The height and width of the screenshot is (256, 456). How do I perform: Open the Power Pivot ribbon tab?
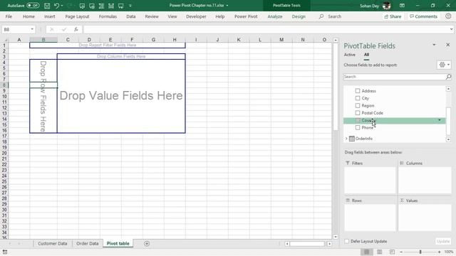pos(246,16)
